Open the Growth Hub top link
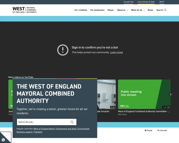 pyautogui.click(x=128, y=2)
